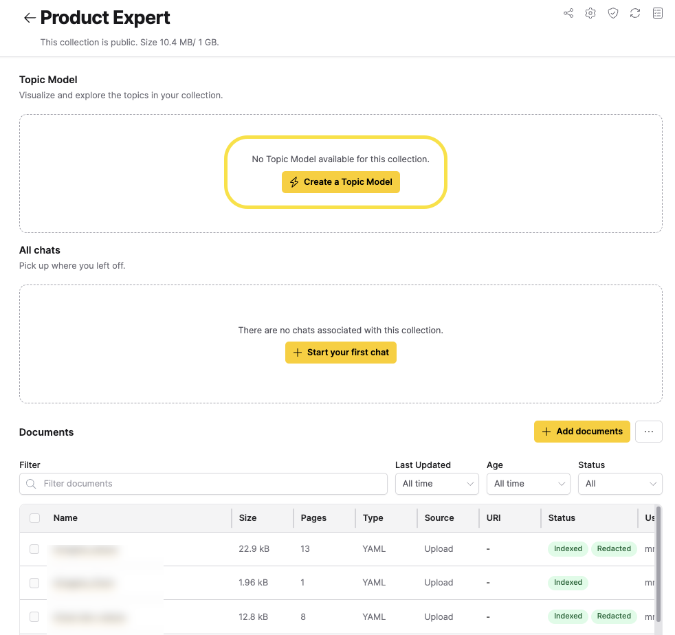Check the 22.9 kB document row checkbox
This screenshot has height=635, width=675.
35,549
